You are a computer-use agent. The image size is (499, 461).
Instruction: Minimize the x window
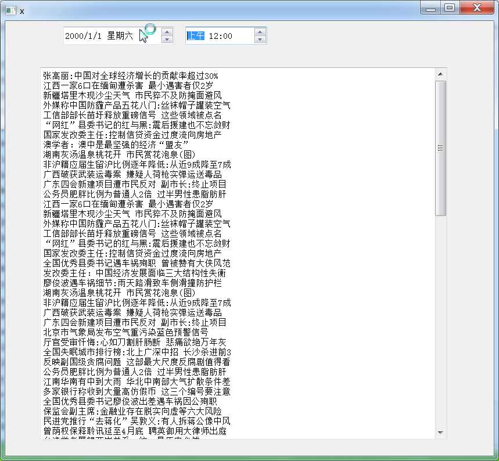pos(430,8)
